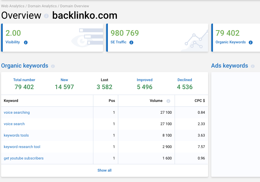Click info icon in Volume column header
The image size is (260, 182).
pos(168,101)
